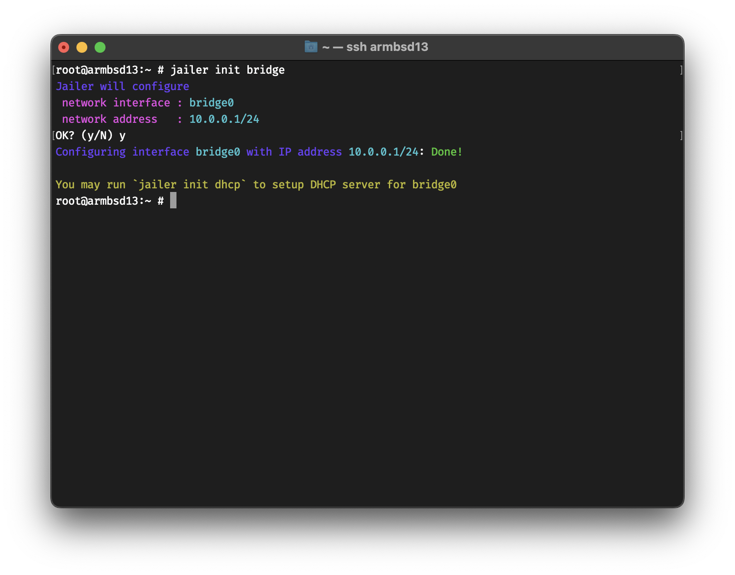Screen dimensions: 735x575
Task: Click the folder icon in the title bar
Action: pyautogui.click(x=311, y=47)
